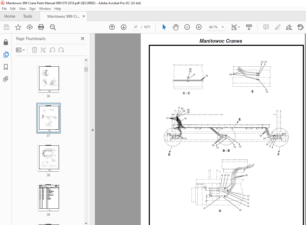
Task: Open the Help menu
Action: point(58,9)
